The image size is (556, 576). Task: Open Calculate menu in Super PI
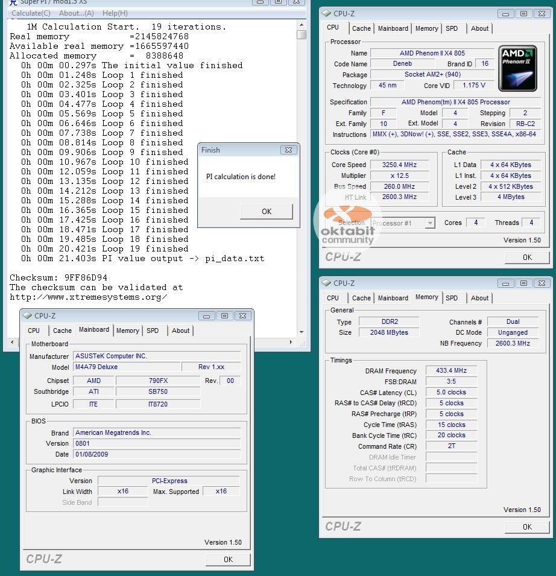tap(31, 13)
